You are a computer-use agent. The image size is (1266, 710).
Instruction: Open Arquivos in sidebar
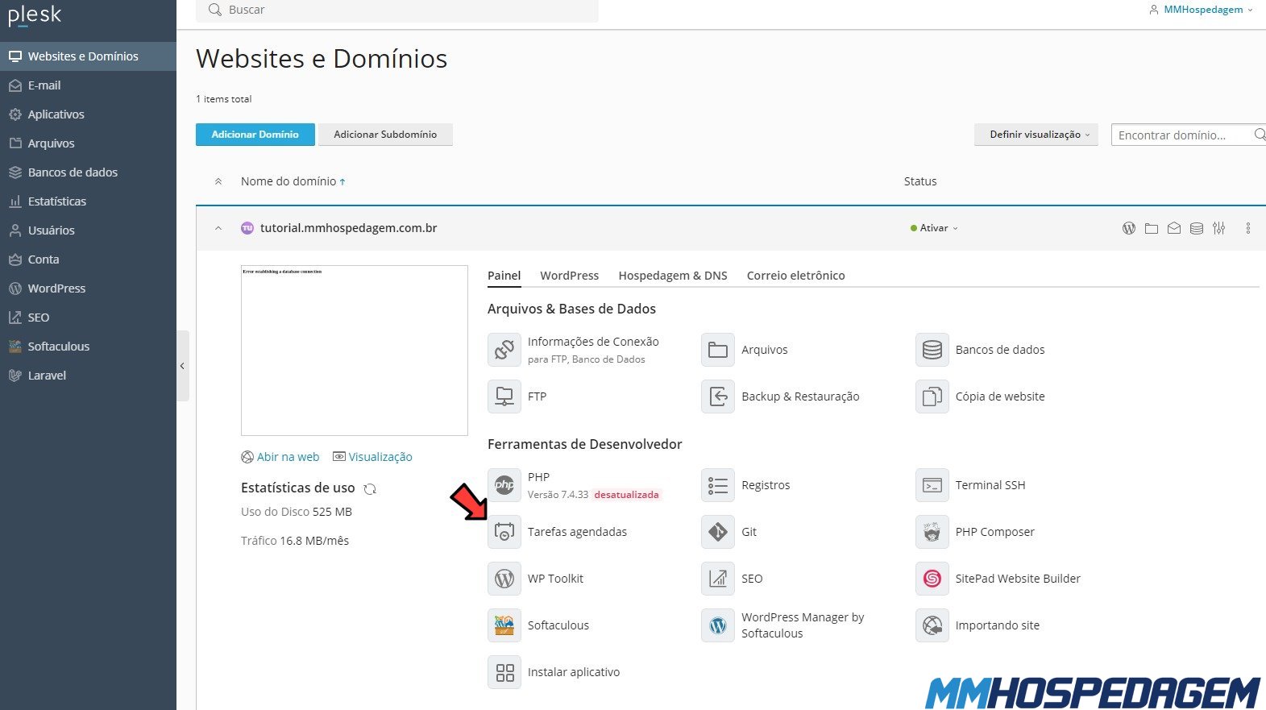click(88, 143)
